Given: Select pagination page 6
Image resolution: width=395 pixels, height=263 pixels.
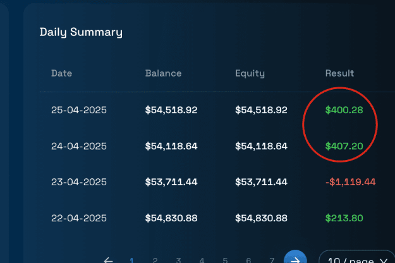Looking at the screenshot, I should (x=248, y=260).
